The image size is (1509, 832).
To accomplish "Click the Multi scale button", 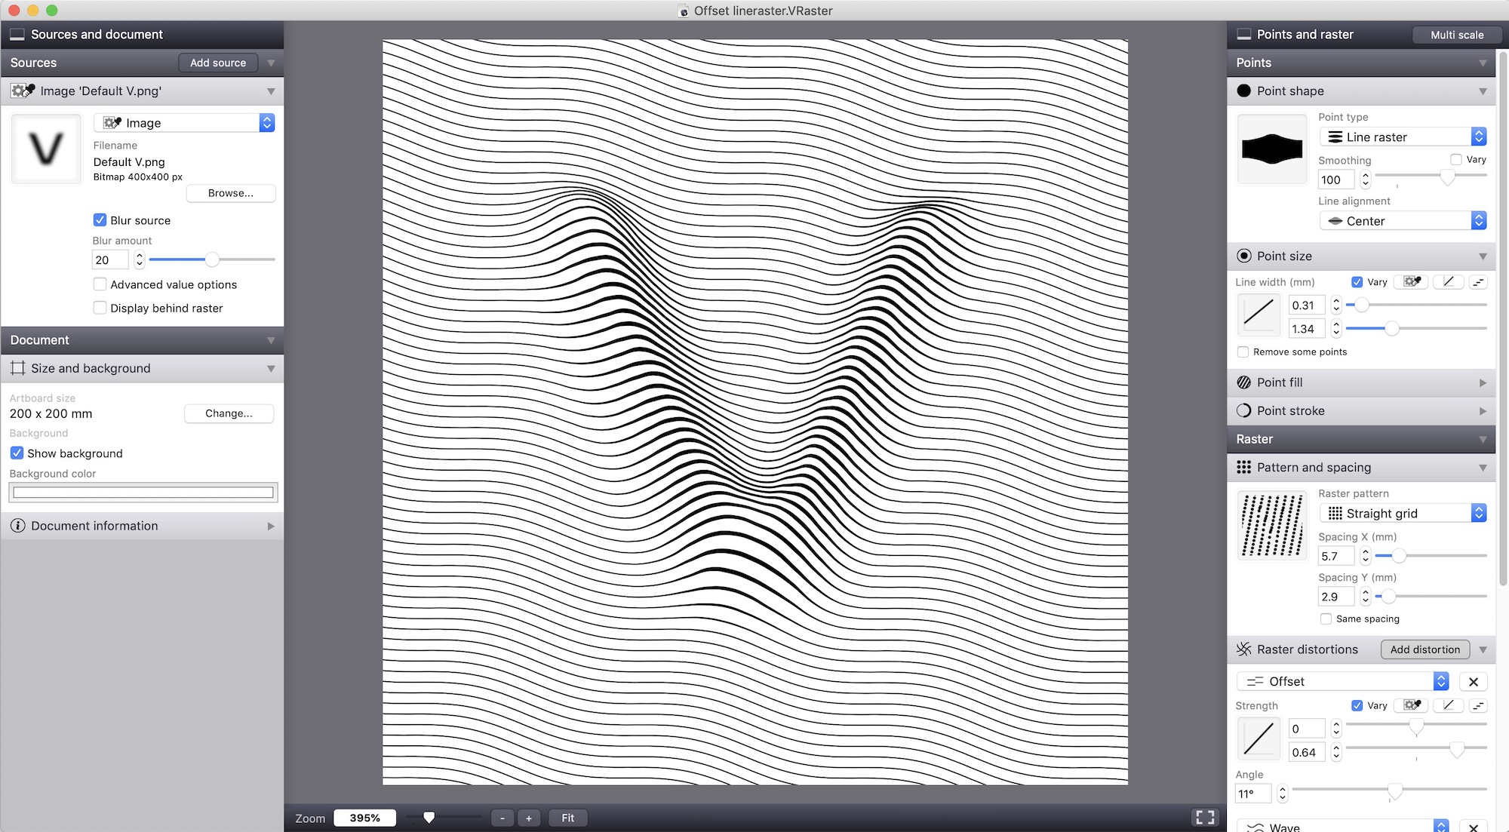I will tap(1456, 34).
